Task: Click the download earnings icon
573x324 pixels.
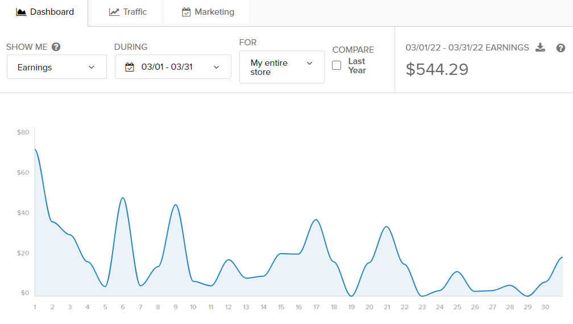Action: (x=541, y=48)
